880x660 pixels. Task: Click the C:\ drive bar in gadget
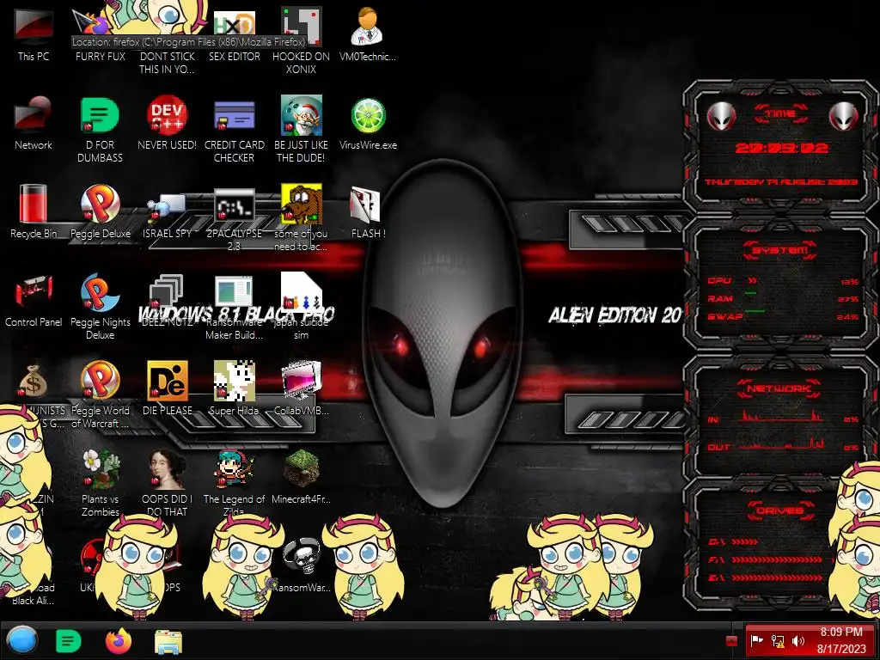point(733,542)
